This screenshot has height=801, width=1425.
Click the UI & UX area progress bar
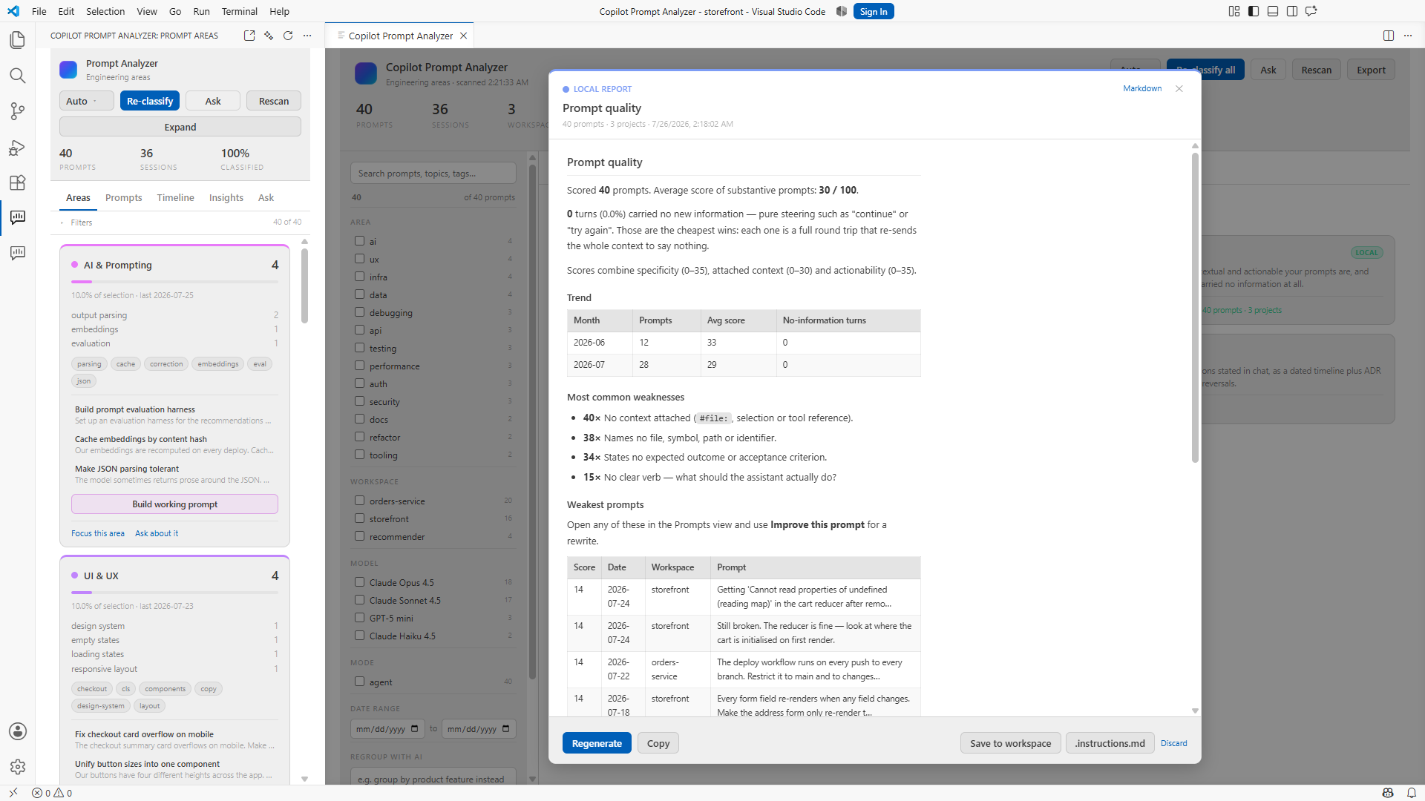point(174,593)
